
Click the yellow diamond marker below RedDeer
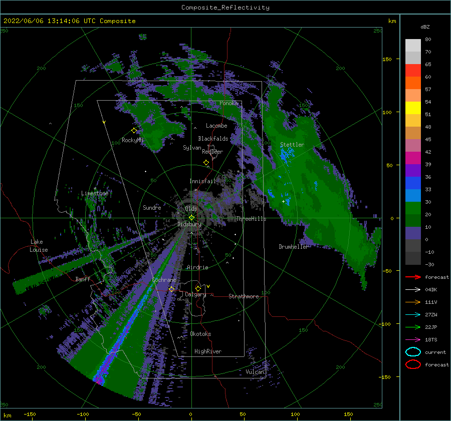(206, 163)
